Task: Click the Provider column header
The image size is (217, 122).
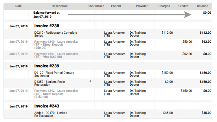Action: (x=142, y=6)
